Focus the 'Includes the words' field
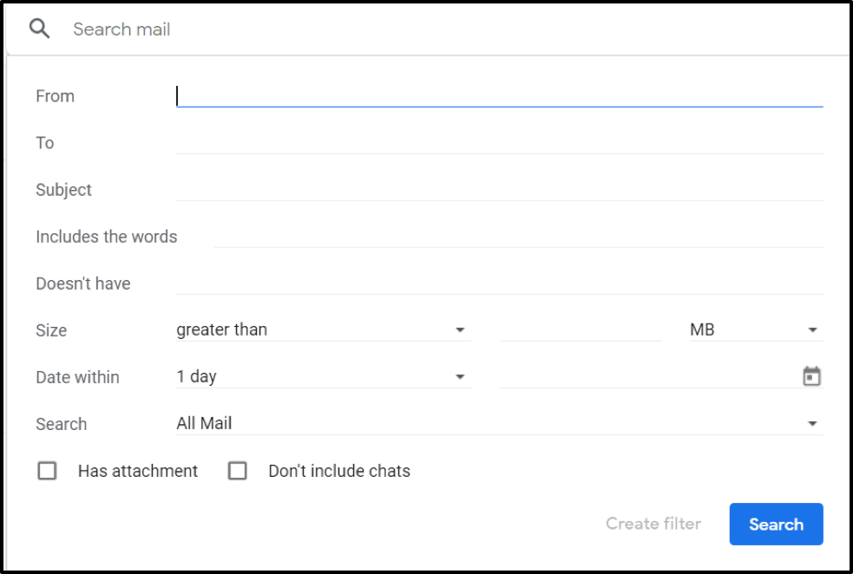This screenshot has height=574, width=853. (518, 236)
